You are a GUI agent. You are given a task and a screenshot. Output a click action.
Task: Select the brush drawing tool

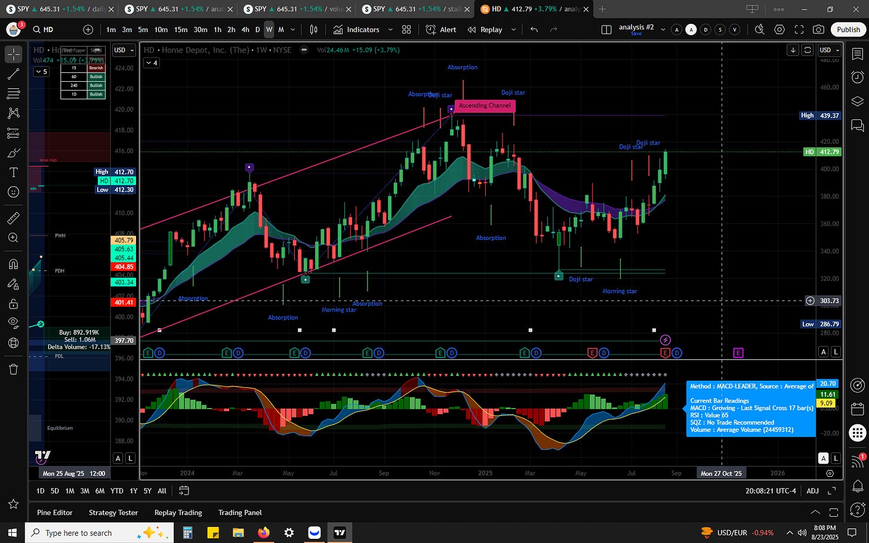13,153
